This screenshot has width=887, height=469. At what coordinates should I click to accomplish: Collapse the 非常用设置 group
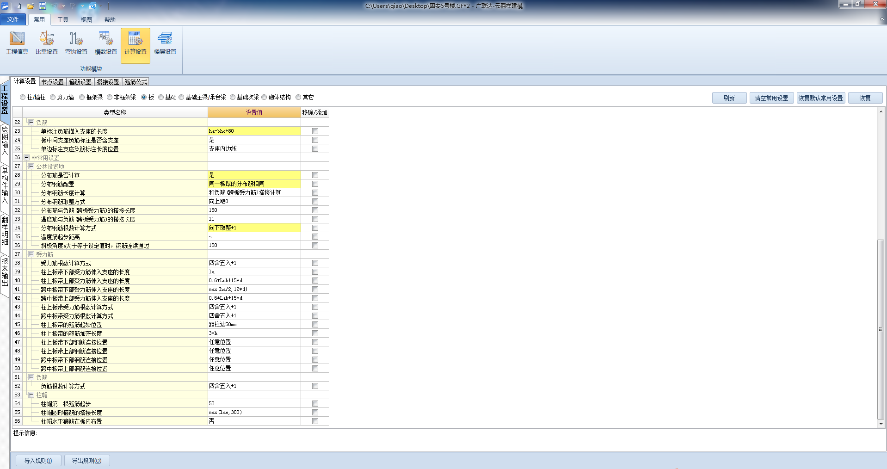[x=27, y=157]
